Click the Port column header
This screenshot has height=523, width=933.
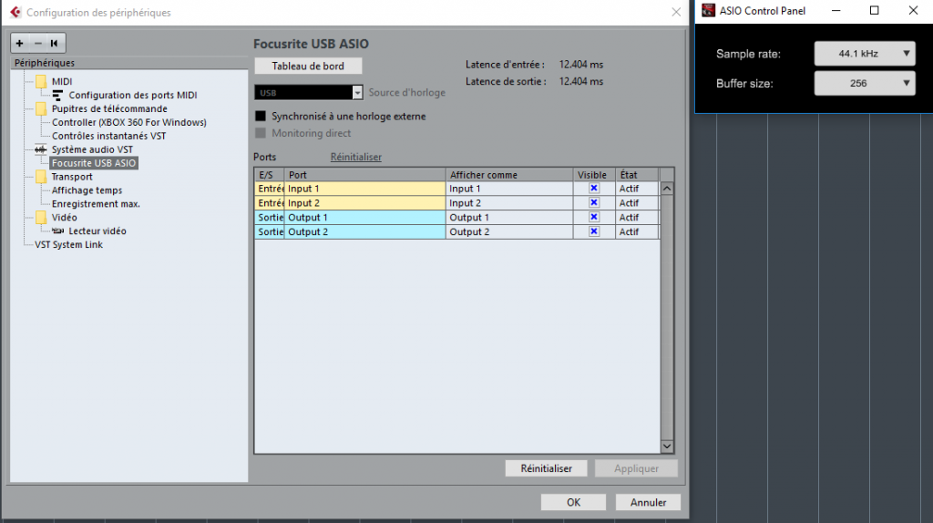pyautogui.click(x=365, y=175)
